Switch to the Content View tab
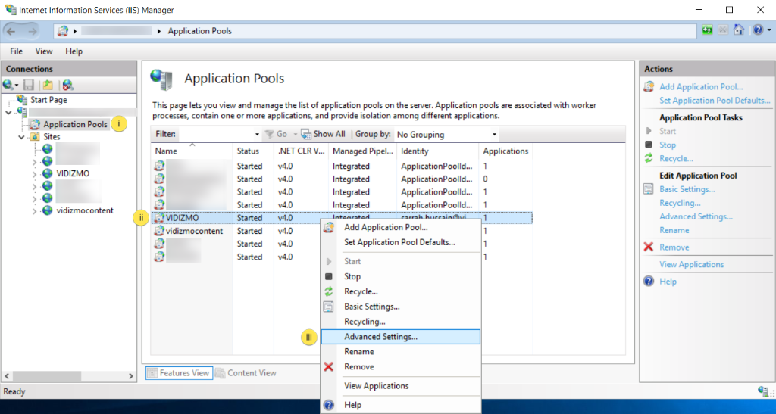 246,373
